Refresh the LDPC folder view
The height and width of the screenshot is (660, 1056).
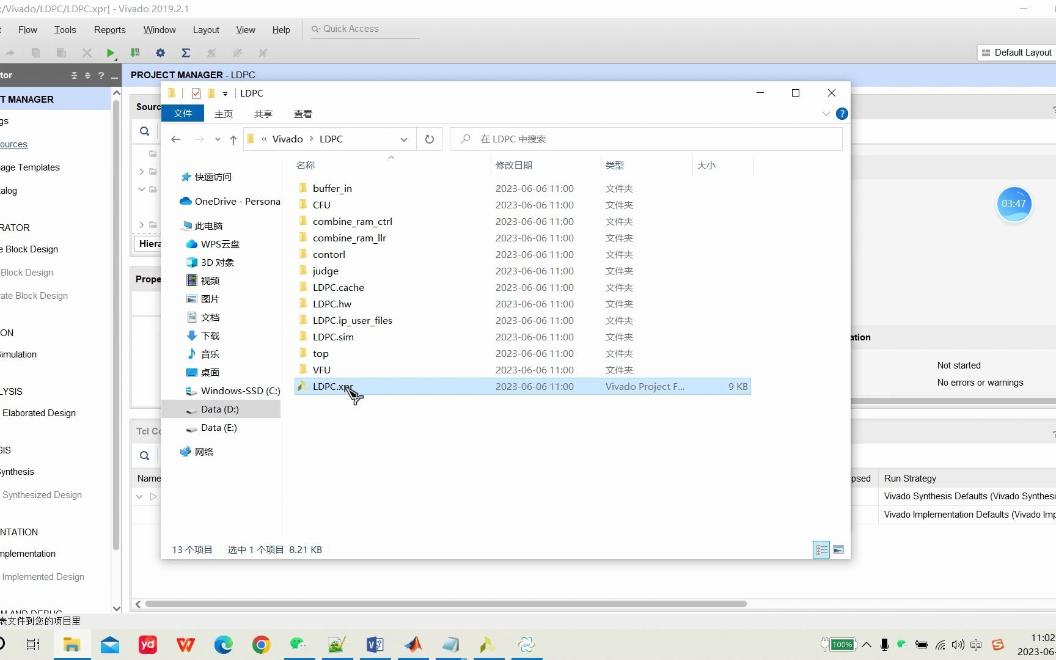click(x=430, y=139)
